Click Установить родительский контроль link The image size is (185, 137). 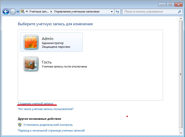click(48, 125)
